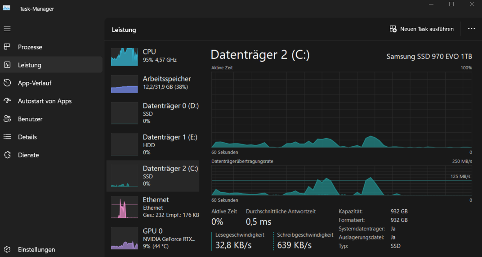Click the Details list icon
Viewport: 482px width, 257px height.
pos(7,137)
